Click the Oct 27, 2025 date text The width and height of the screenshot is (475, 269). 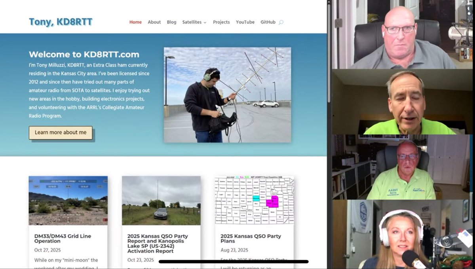point(47,250)
